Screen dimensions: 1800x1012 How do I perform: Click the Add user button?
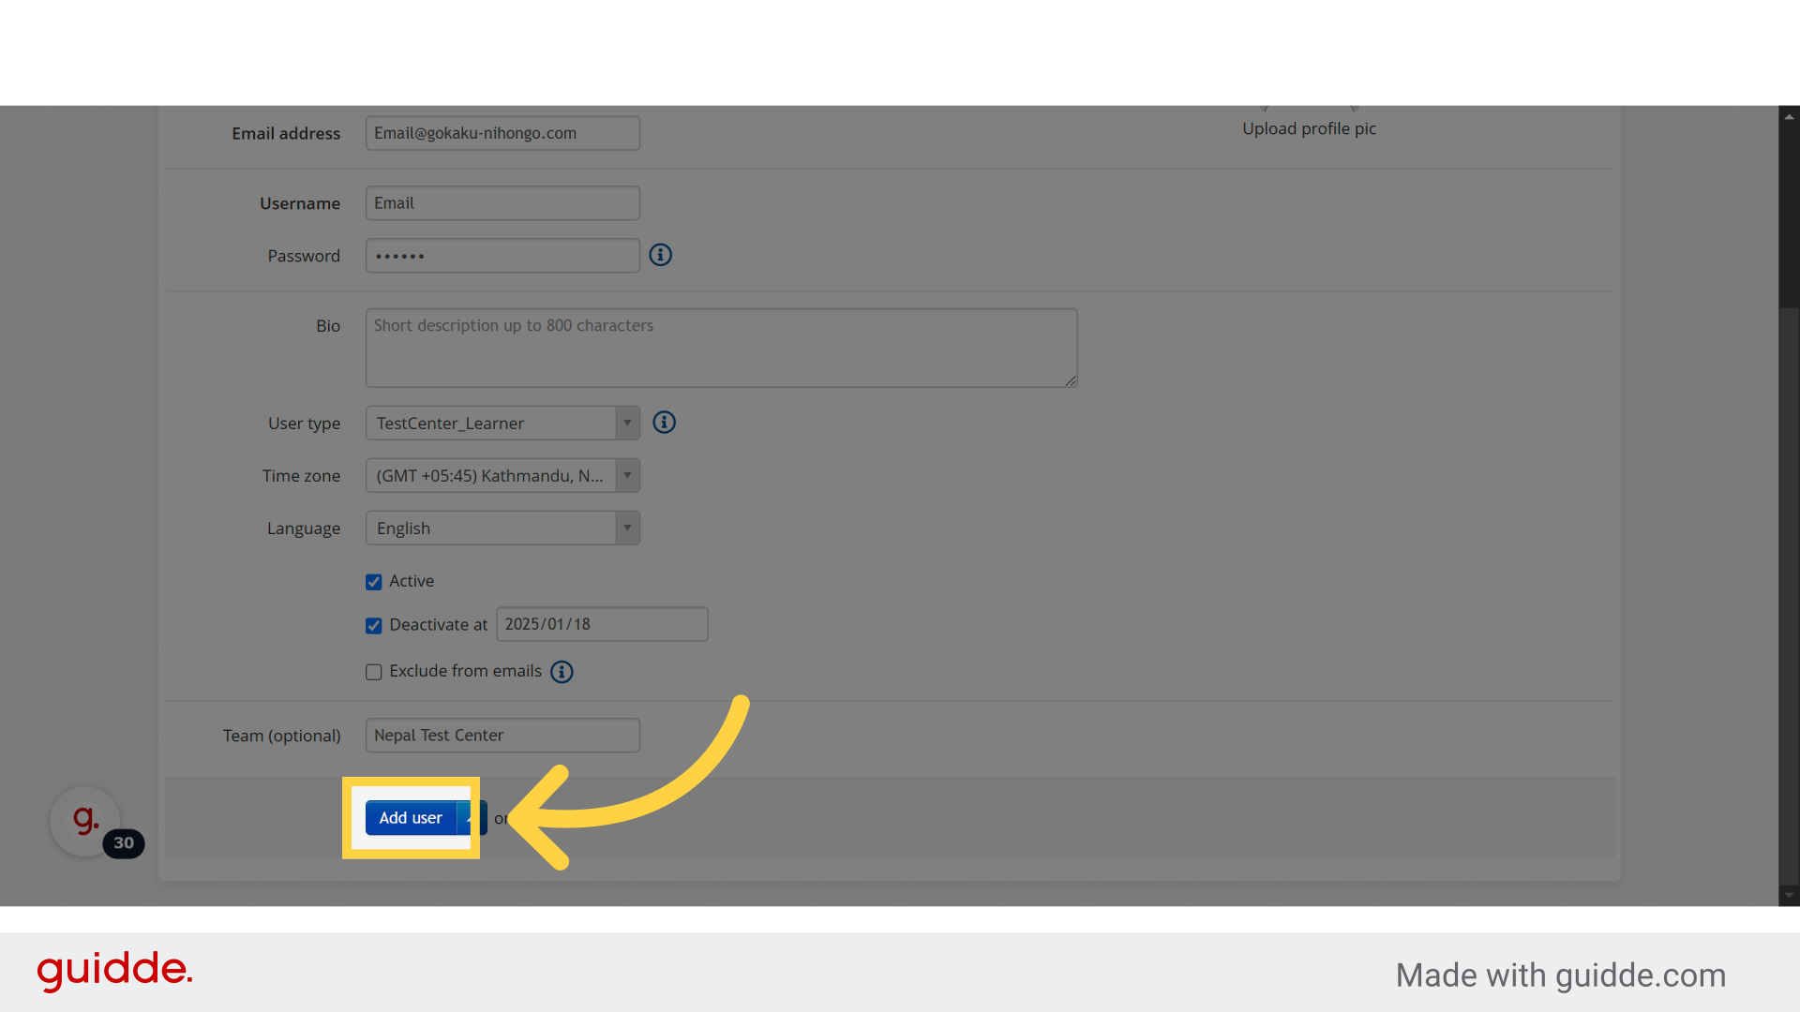click(411, 818)
